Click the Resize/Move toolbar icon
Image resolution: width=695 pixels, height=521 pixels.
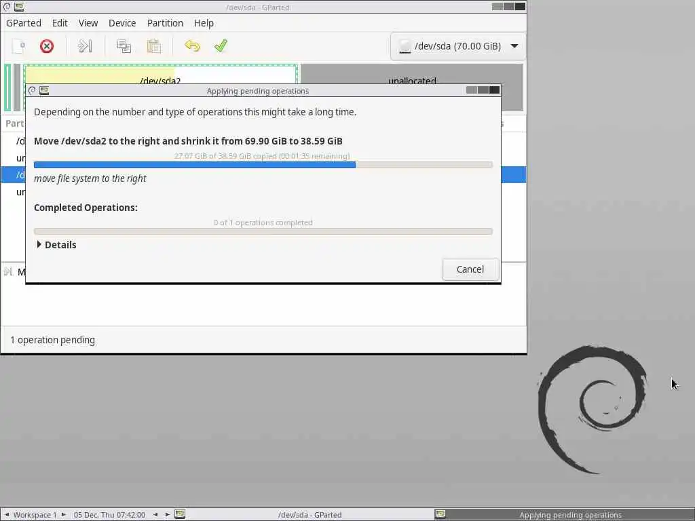85,46
